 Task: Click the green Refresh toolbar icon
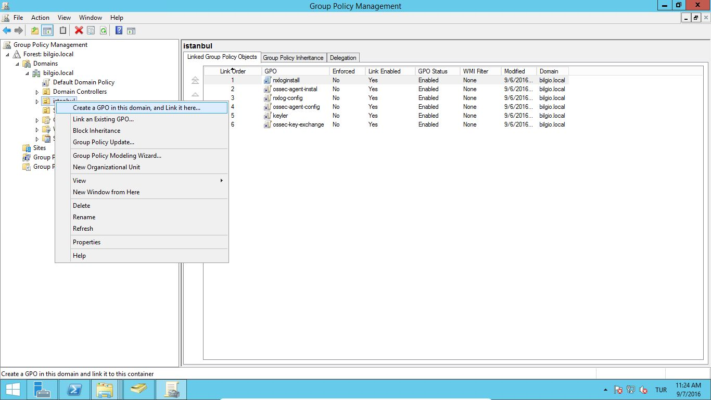click(x=103, y=31)
